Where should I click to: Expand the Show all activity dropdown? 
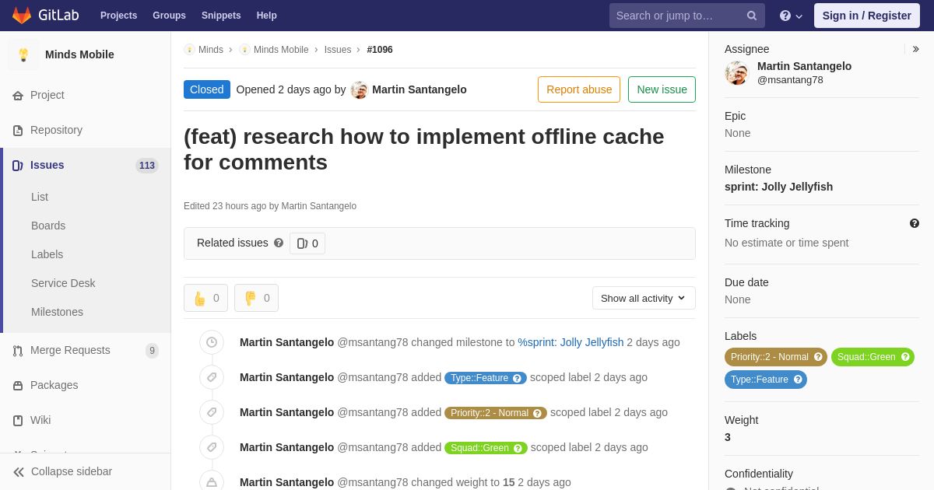pos(644,298)
